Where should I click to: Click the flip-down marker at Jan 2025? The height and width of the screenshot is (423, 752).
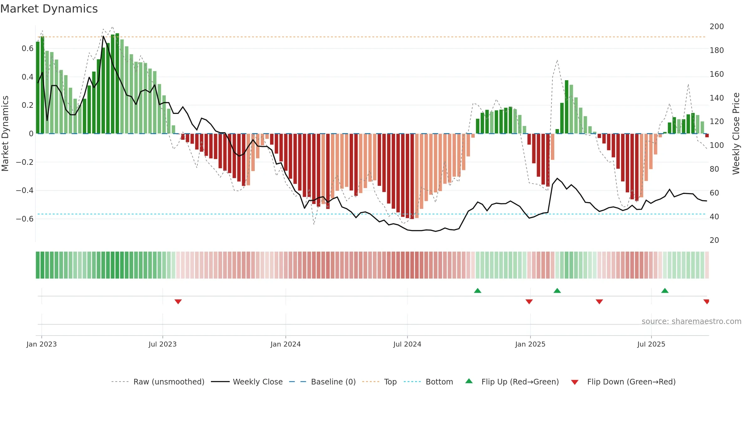point(529,301)
